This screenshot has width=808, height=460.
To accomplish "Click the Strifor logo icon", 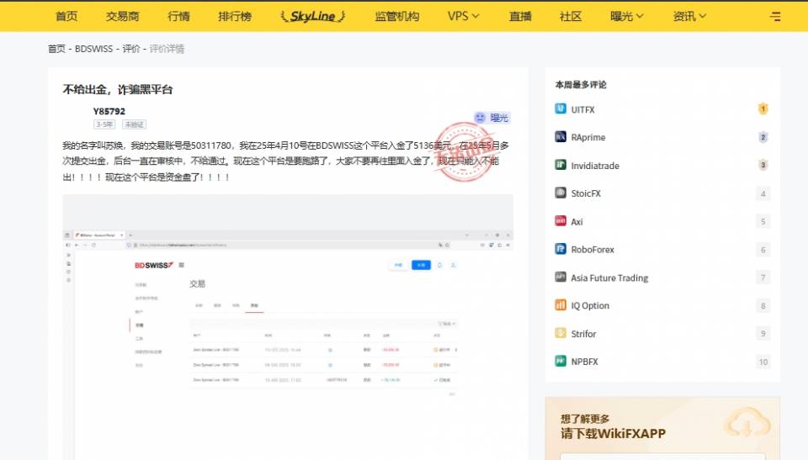I will point(561,333).
